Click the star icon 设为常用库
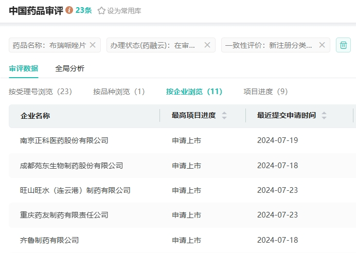The height and width of the screenshot is (253, 356). point(101,11)
